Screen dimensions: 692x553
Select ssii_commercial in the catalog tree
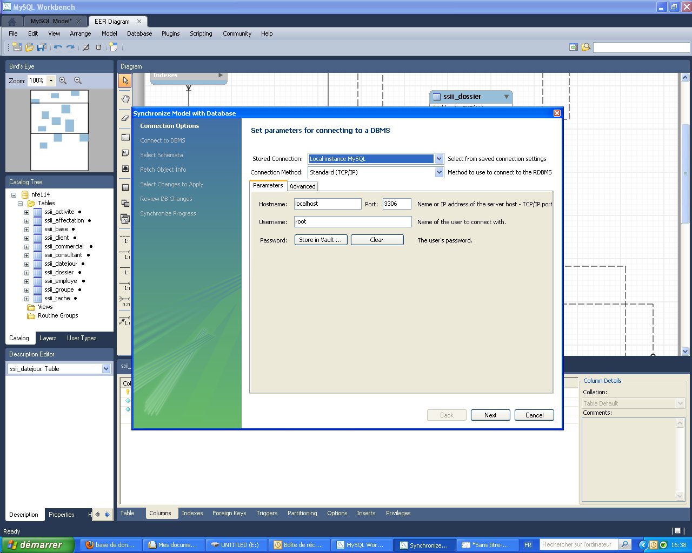coord(64,246)
